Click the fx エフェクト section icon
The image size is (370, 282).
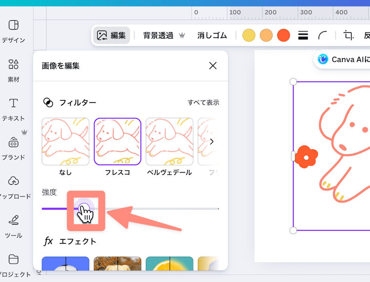tap(48, 241)
